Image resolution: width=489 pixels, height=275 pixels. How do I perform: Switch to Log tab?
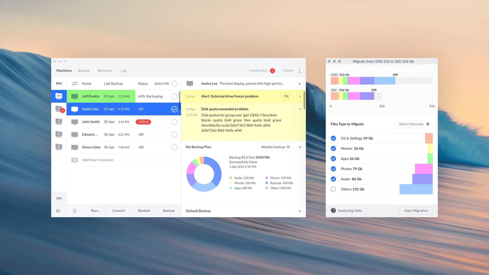(x=124, y=71)
